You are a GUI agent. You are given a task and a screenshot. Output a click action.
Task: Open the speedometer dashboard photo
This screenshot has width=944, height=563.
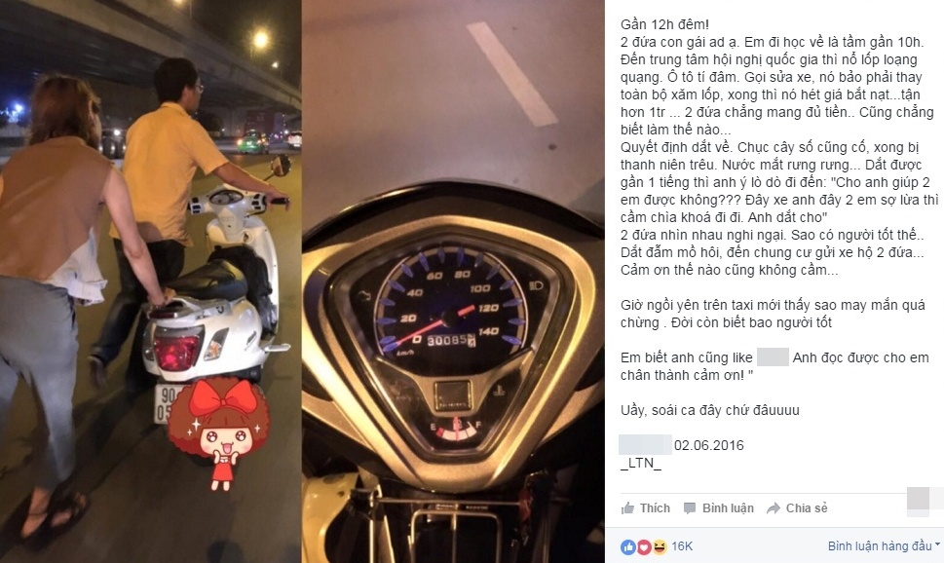point(453,281)
